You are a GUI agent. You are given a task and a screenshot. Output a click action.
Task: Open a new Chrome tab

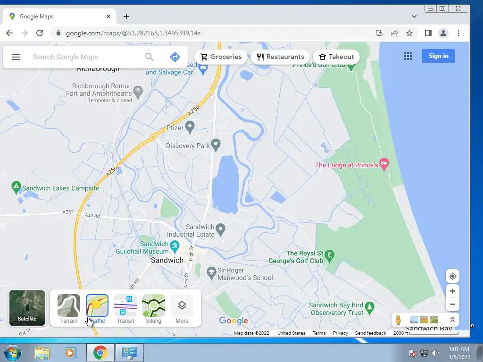pos(126,16)
